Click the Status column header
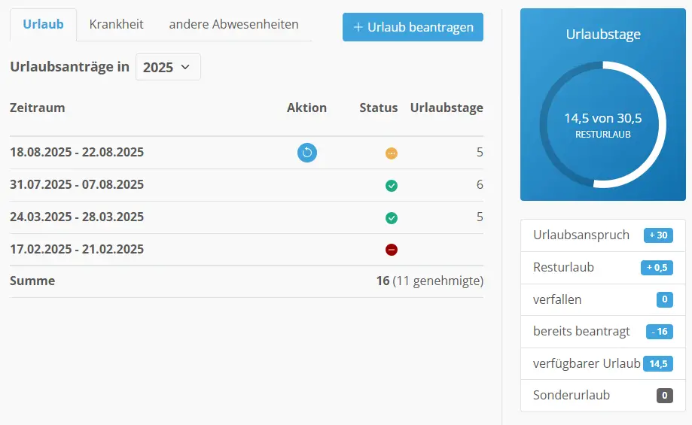 (378, 108)
